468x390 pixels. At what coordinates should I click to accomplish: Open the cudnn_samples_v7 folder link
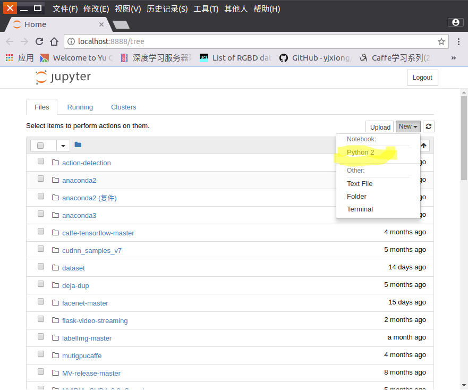coord(92,251)
